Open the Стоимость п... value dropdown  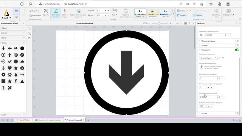[x=208, y=58]
